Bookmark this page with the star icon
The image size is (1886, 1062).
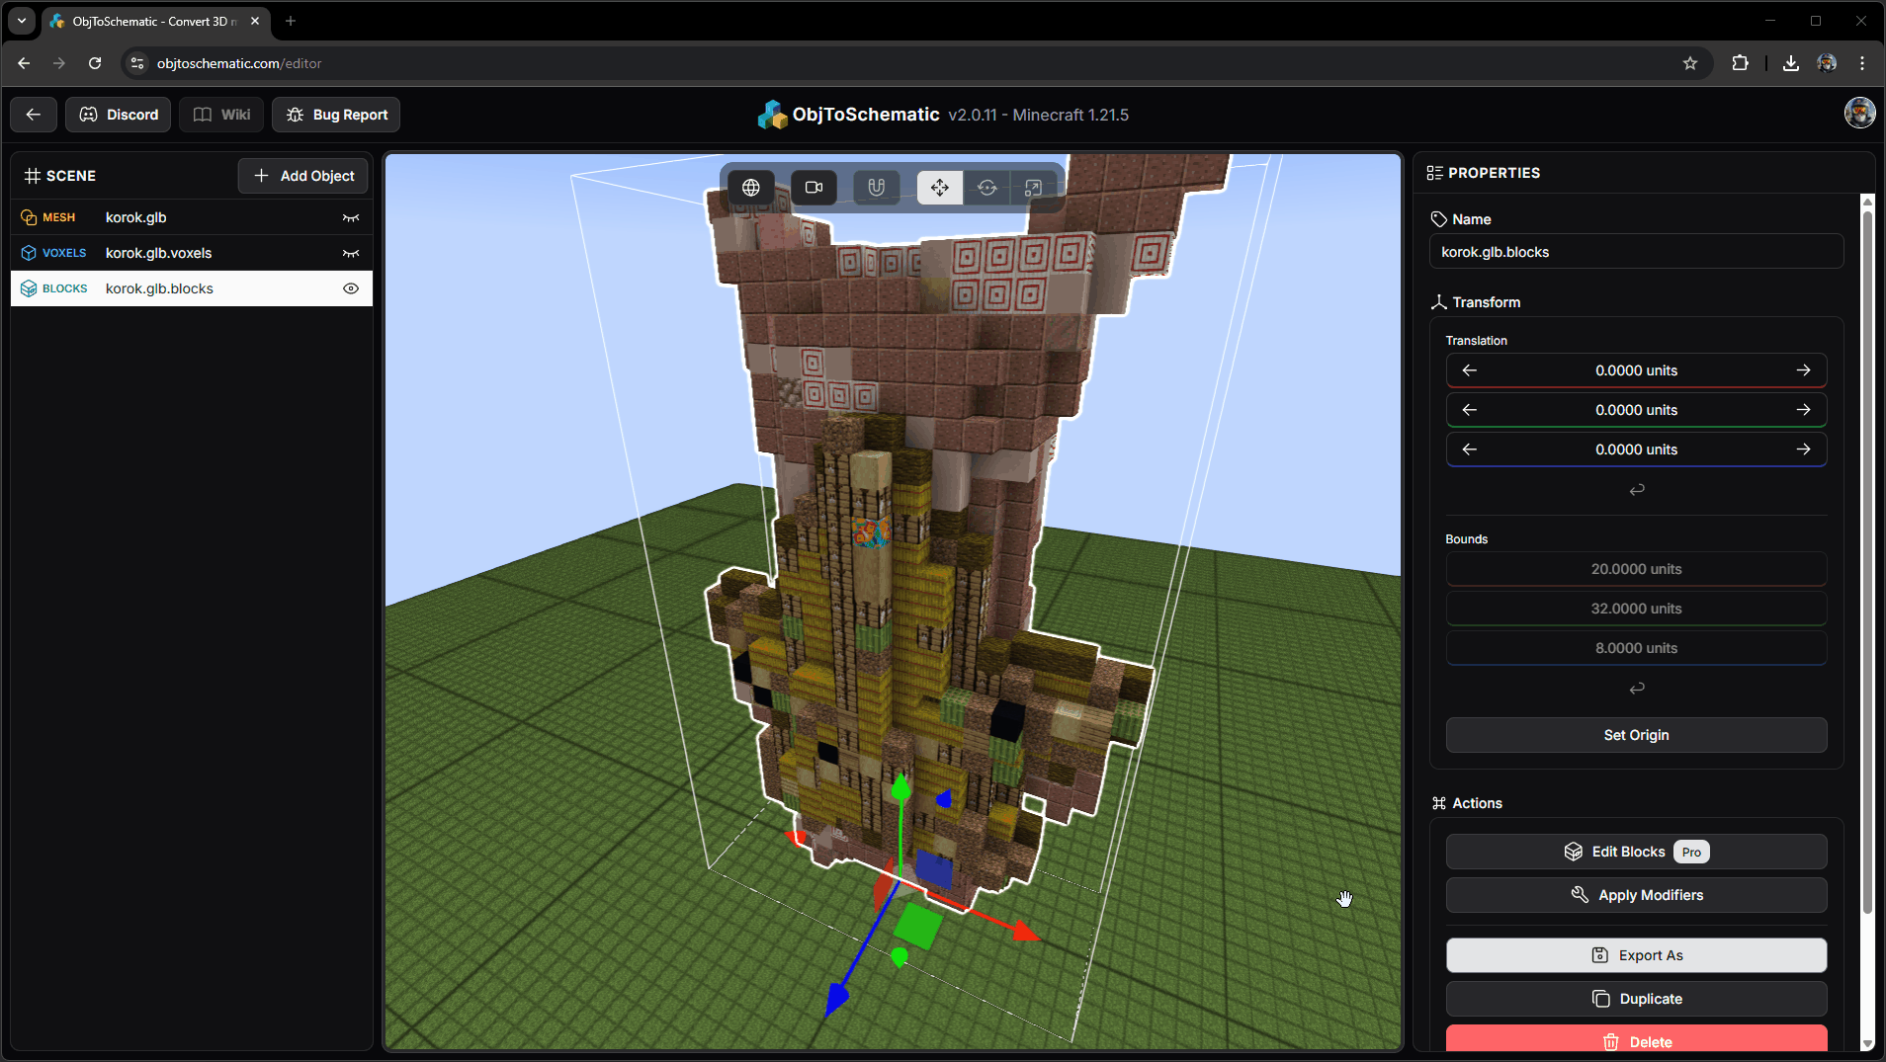[x=1690, y=63]
